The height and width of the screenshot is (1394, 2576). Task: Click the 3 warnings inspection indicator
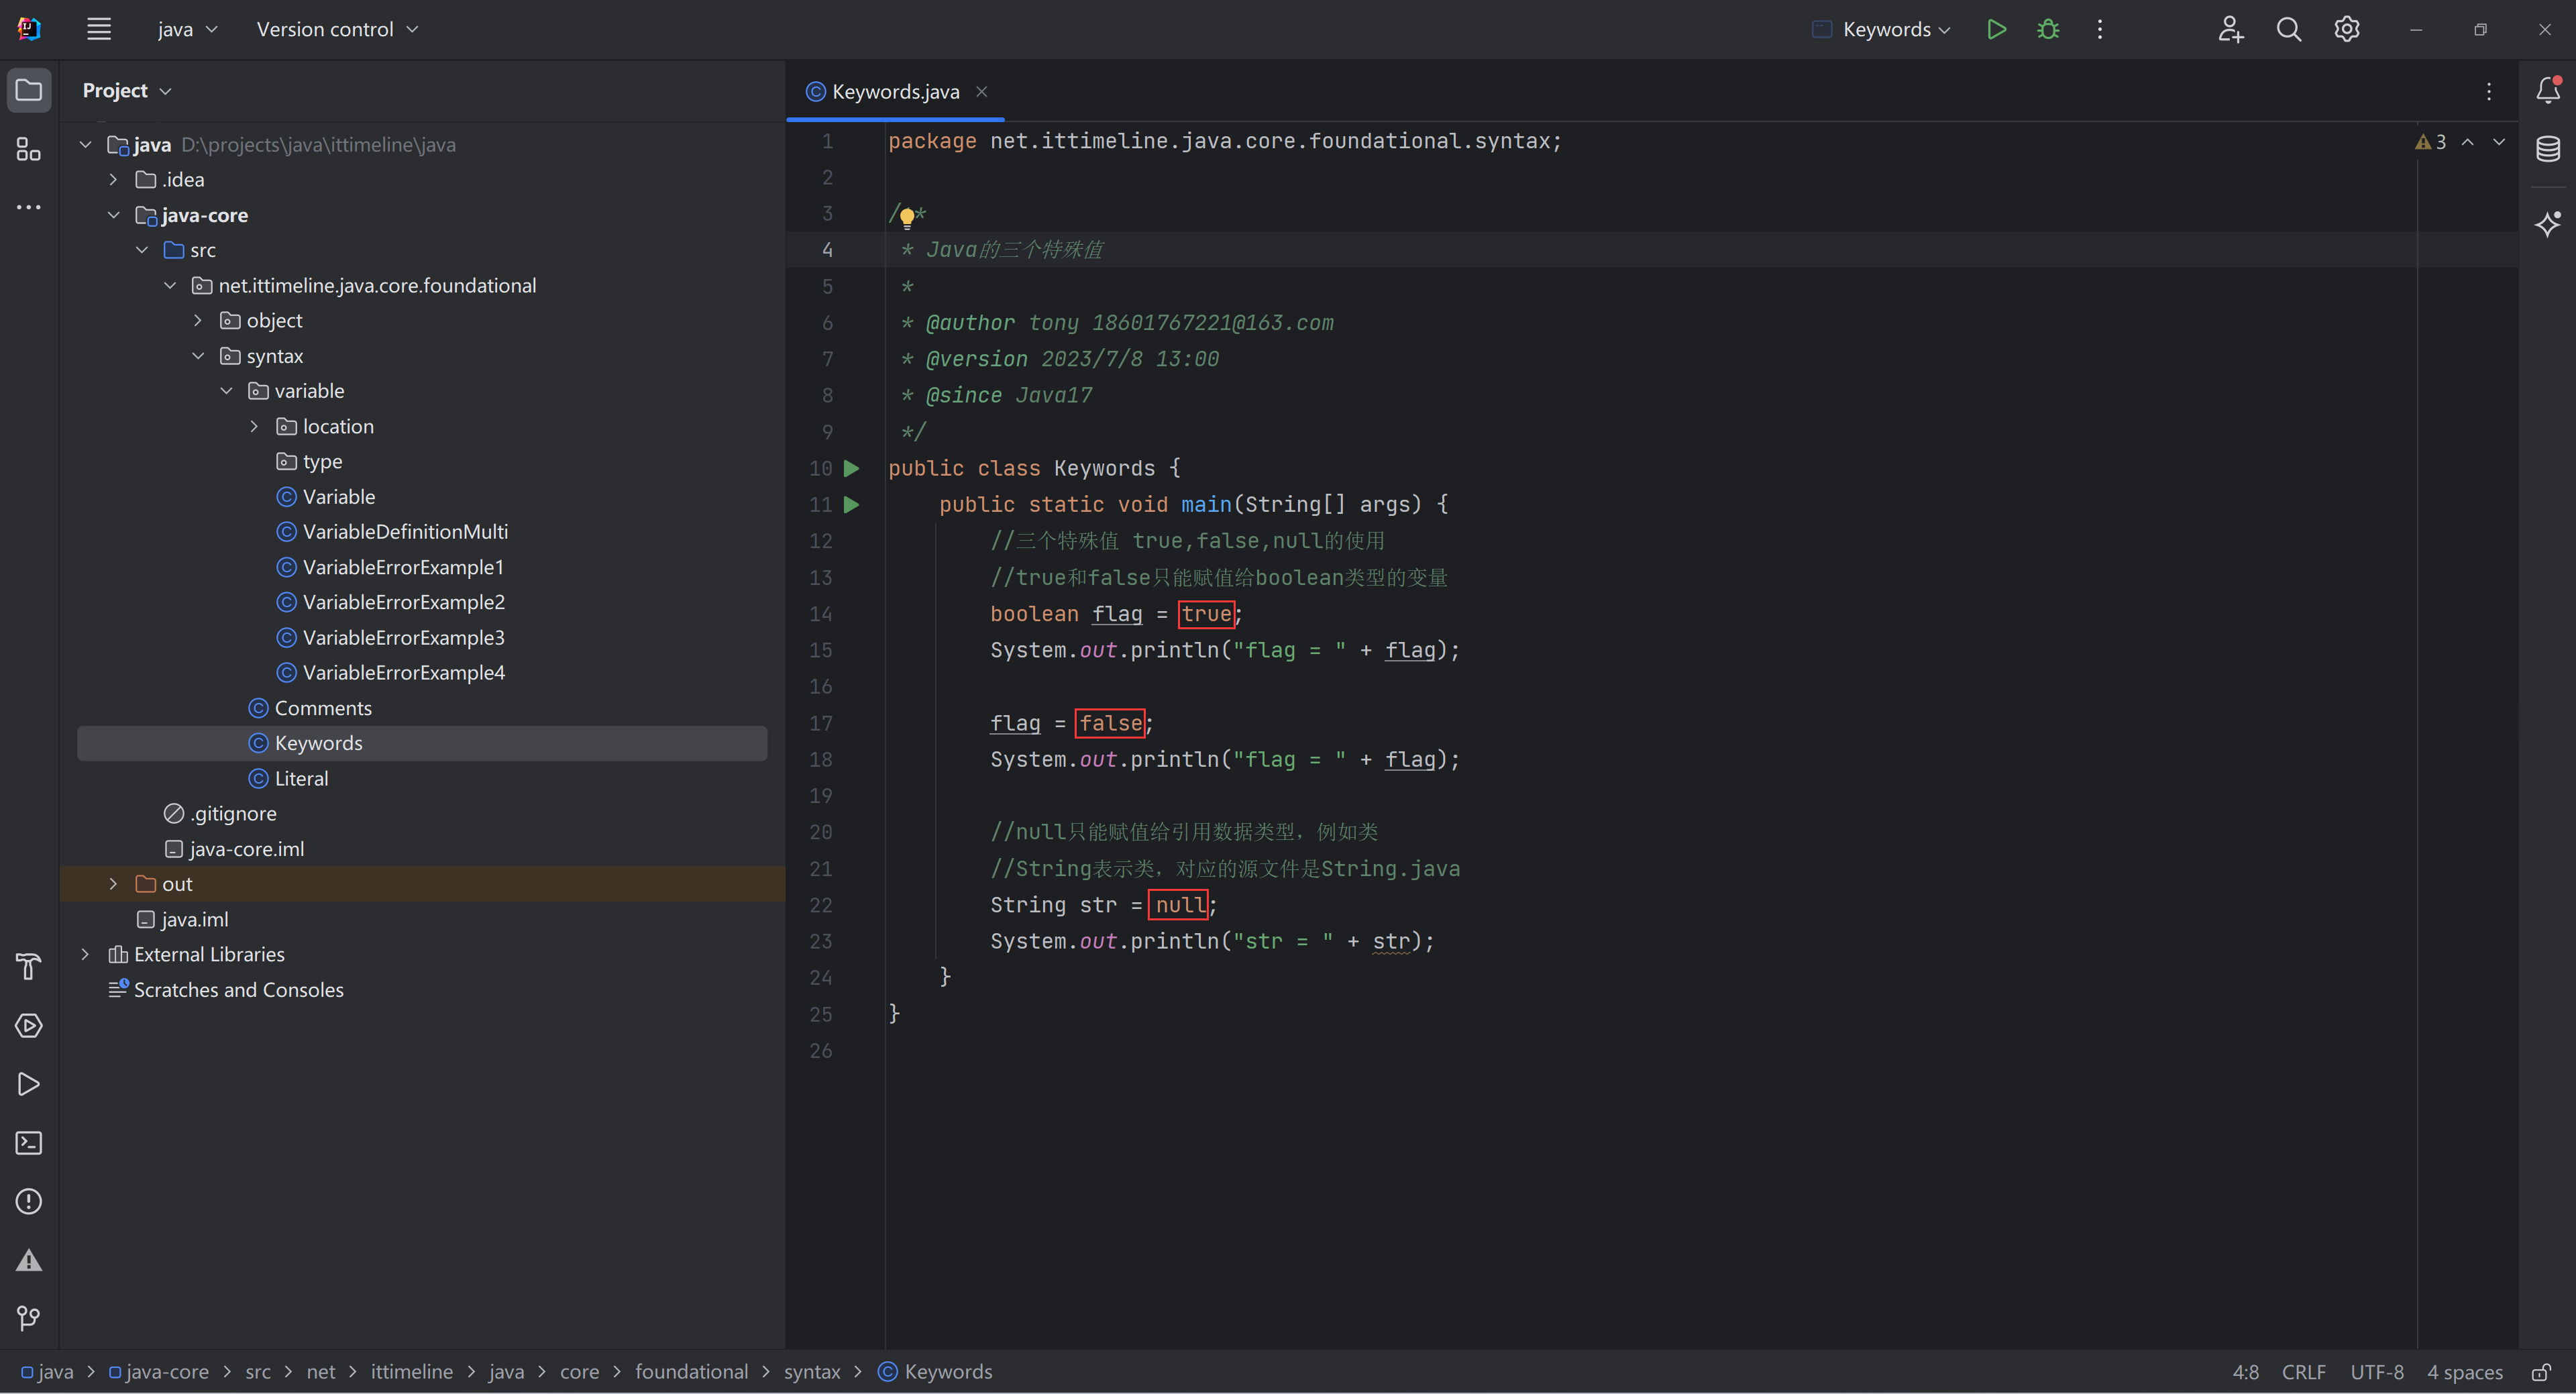pyautogui.click(x=2431, y=142)
